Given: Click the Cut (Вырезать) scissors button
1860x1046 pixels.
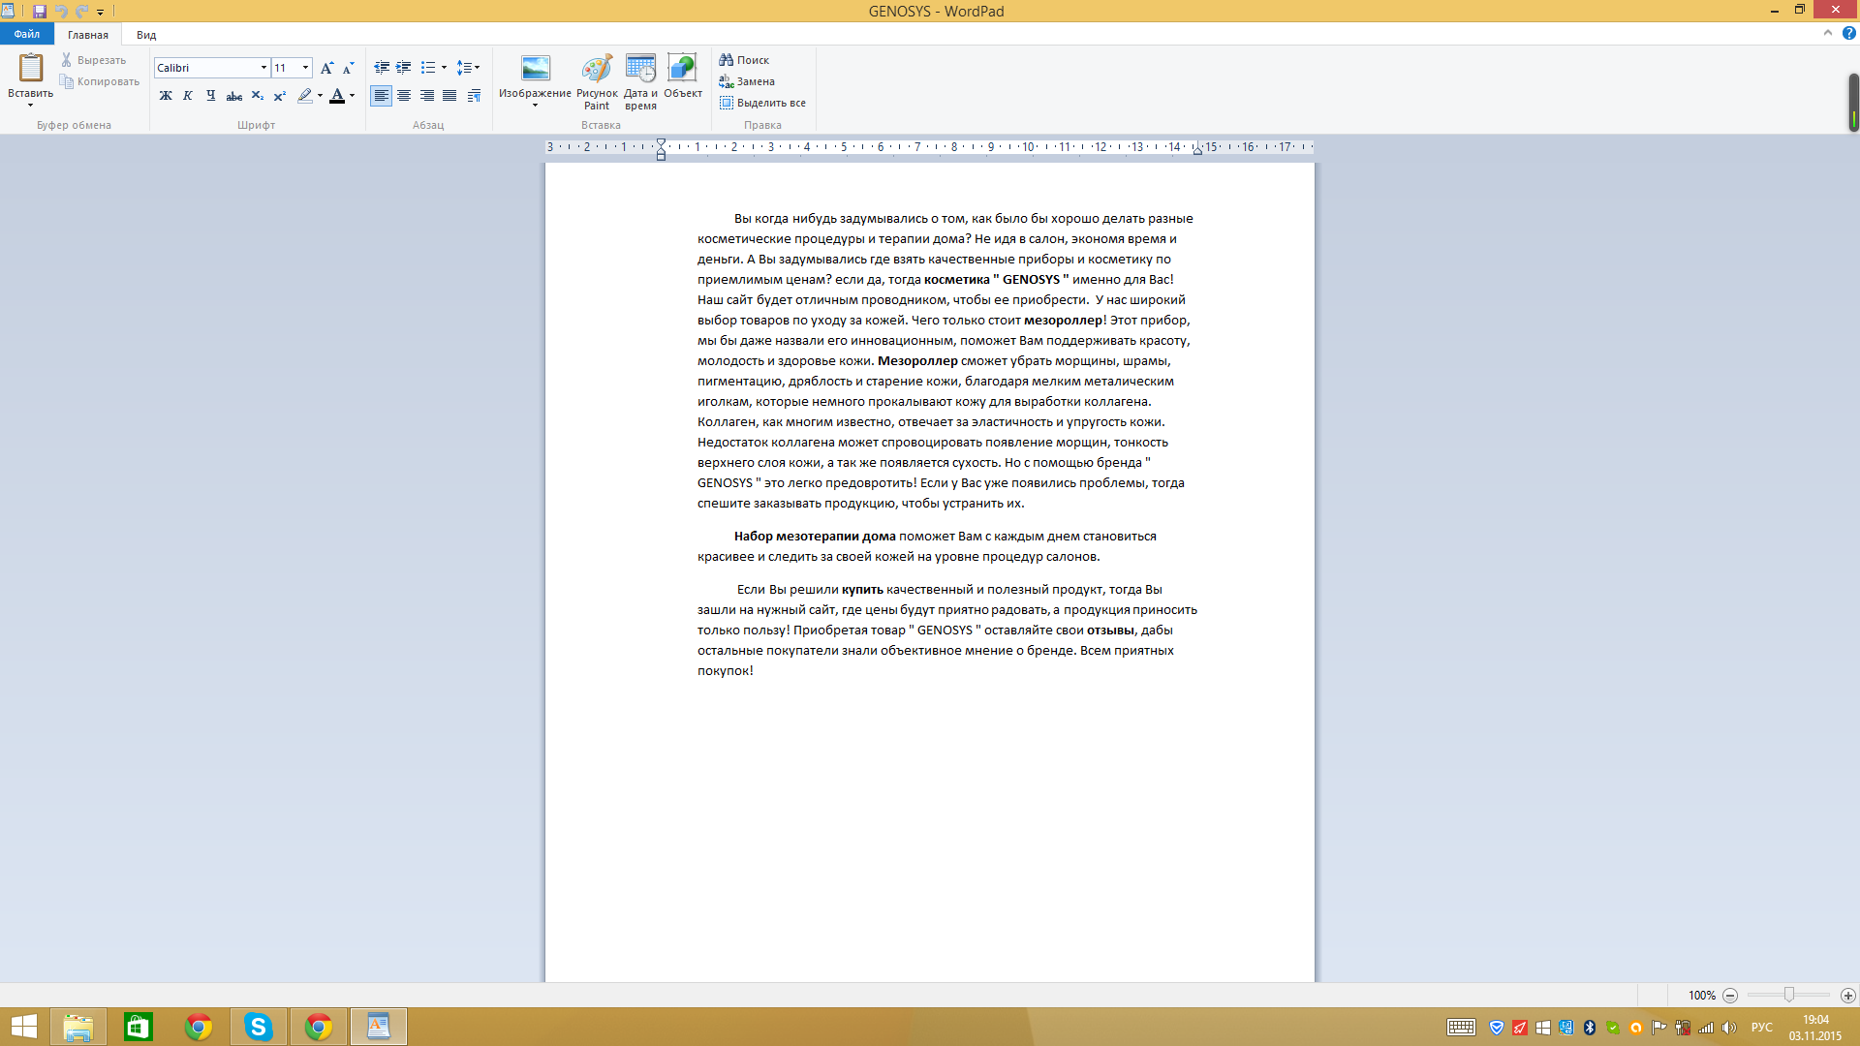Looking at the screenshot, I should (x=93, y=60).
